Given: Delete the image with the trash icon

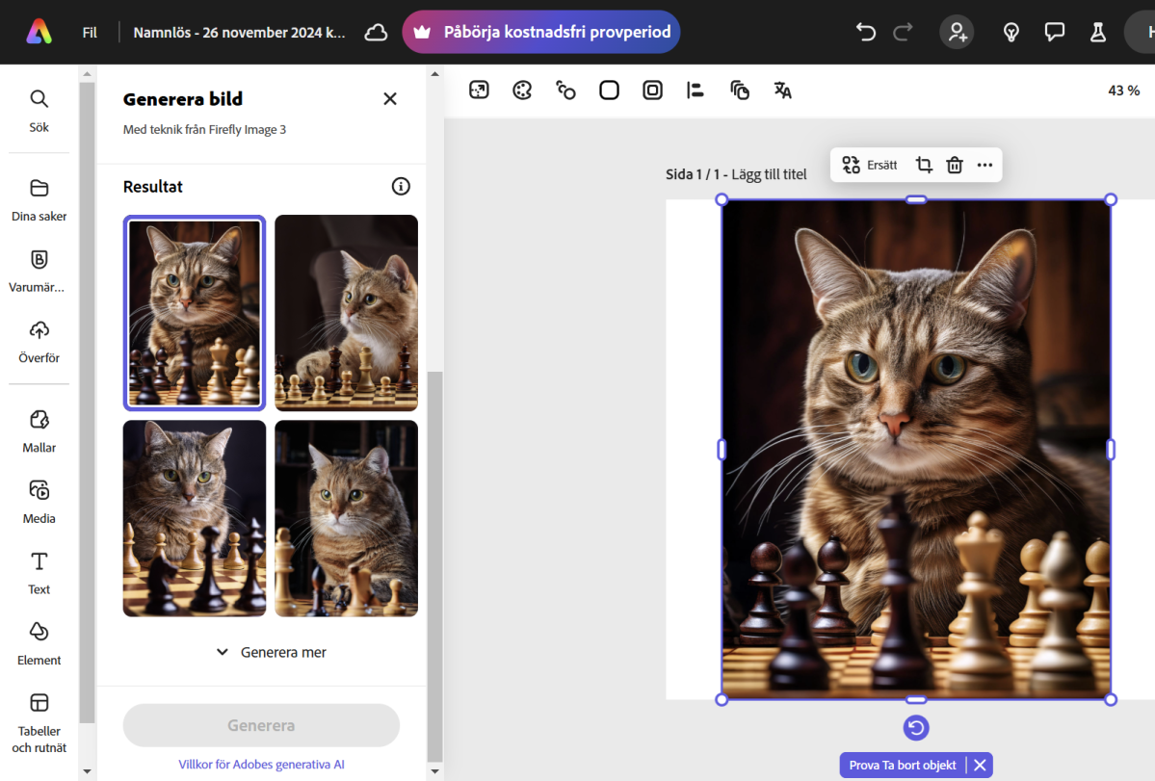Looking at the screenshot, I should coord(954,165).
